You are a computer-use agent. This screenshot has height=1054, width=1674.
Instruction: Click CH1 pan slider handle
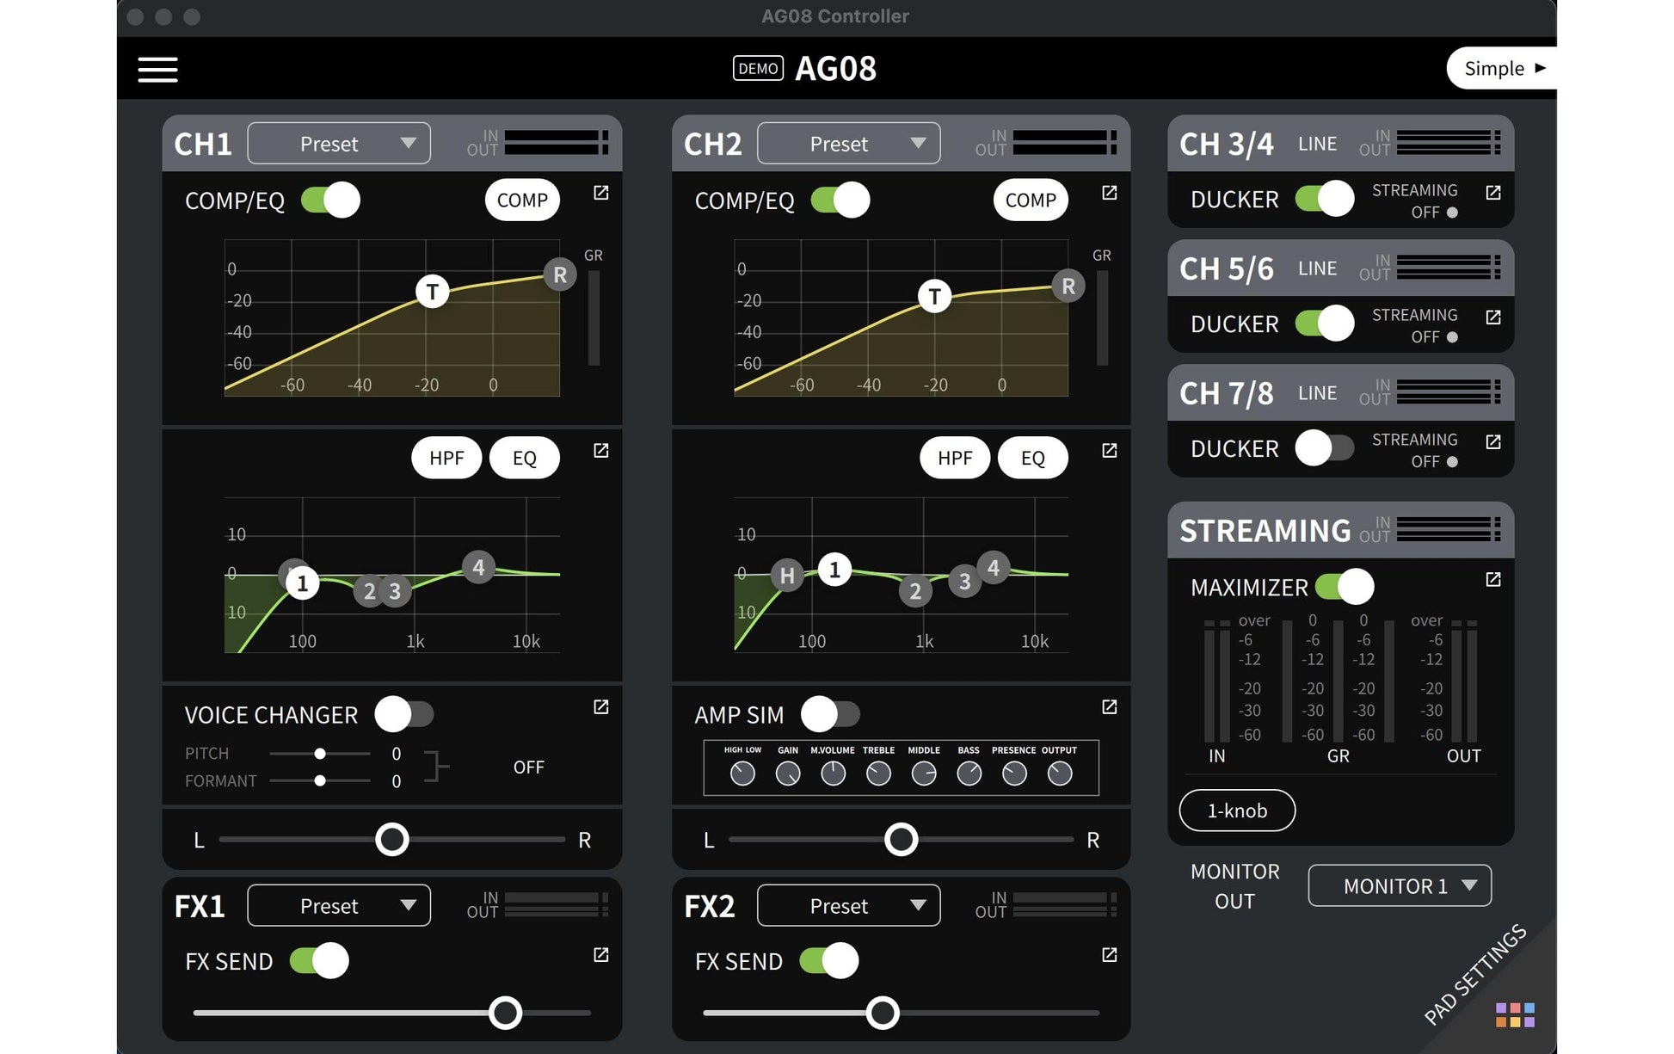pyautogui.click(x=392, y=839)
